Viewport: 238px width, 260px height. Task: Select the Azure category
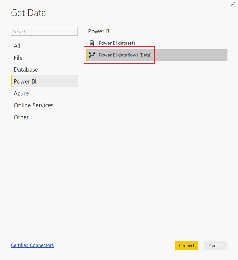44,93
